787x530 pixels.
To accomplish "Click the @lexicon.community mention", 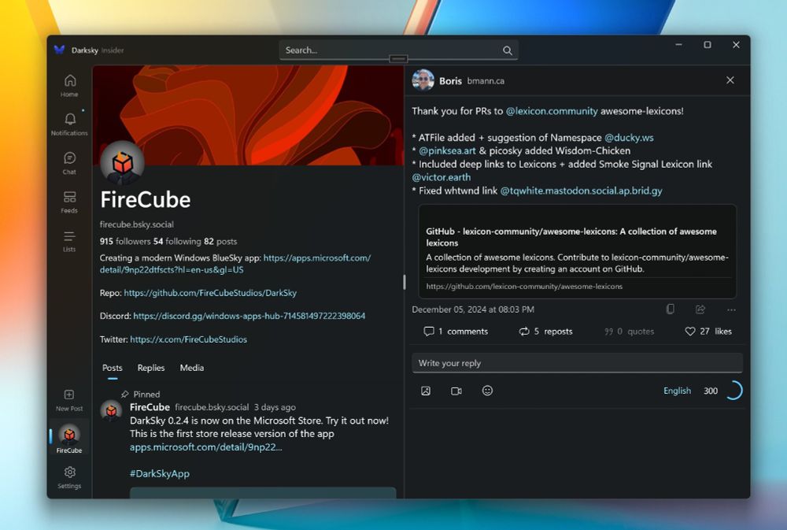I will click(x=552, y=111).
